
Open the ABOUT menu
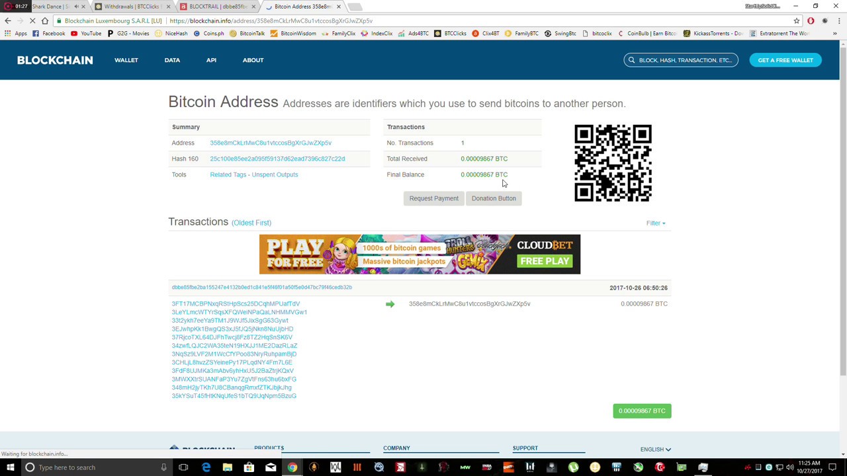click(253, 60)
